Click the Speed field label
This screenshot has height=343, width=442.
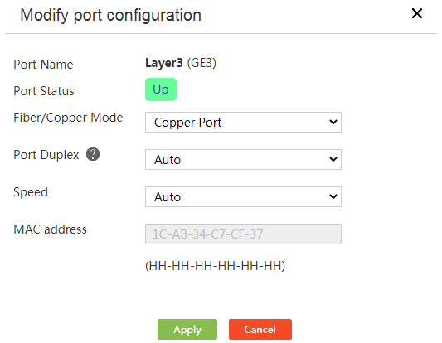coord(31,192)
